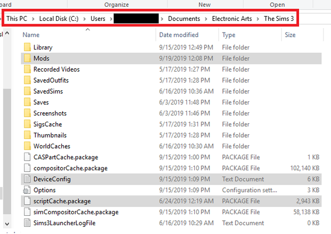Image resolution: width=331 pixels, height=234 pixels.
Task: Click the Options configuration file icon
Action: (27, 190)
